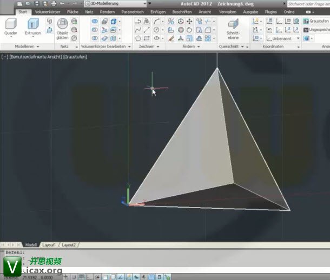Image resolution: width=330 pixels, height=280 pixels.
Task: Switch to the Volumenkörper ribbon tab
Action: [47, 11]
